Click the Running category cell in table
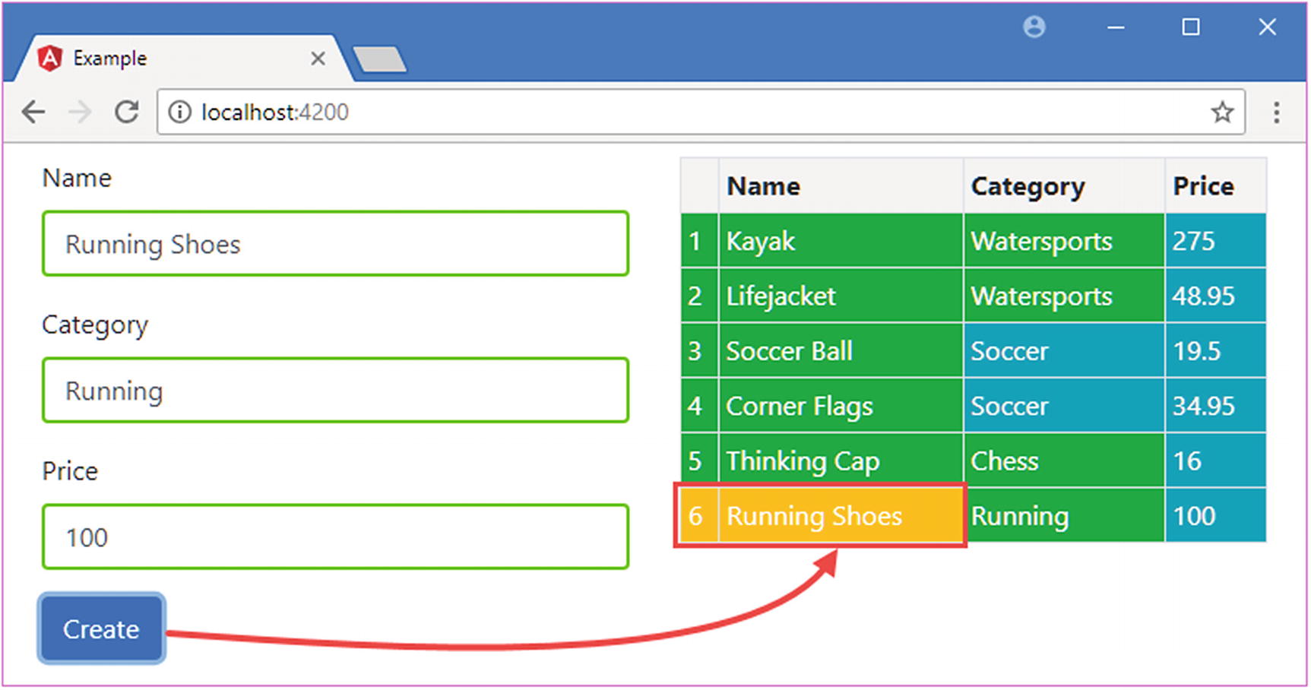This screenshot has height=690, width=1311. [1064, 516]
